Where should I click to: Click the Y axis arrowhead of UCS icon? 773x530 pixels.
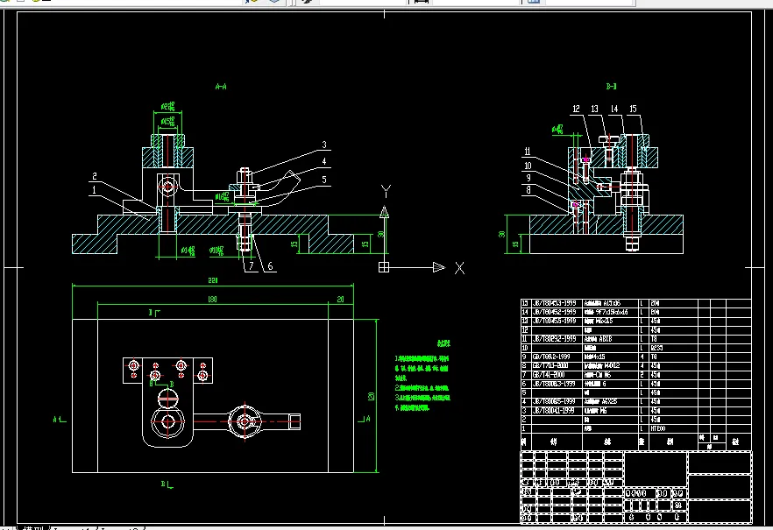point(384,212)
